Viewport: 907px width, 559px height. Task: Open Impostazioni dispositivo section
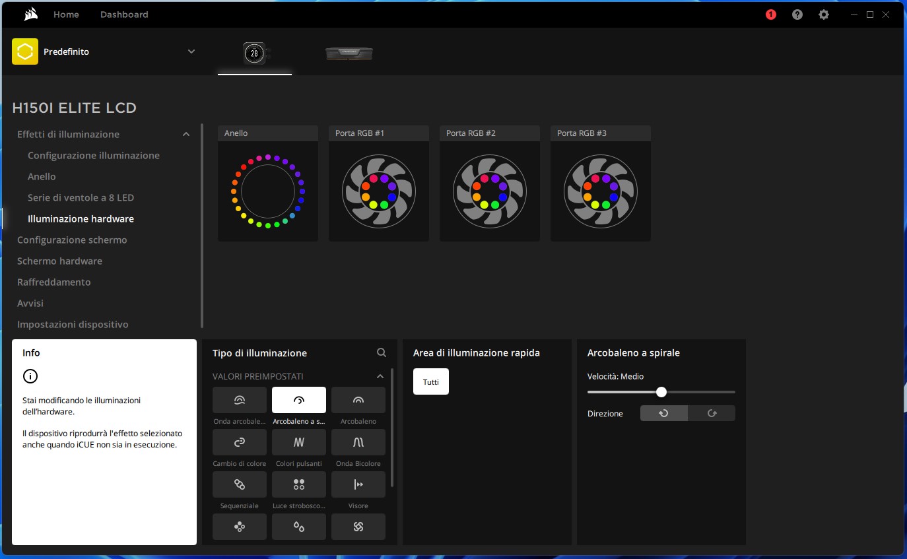[x=73, y=324]
